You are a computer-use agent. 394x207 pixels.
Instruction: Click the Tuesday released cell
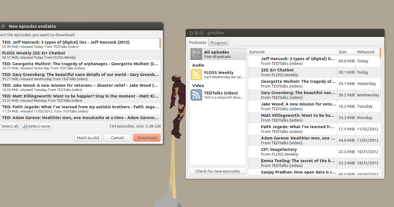pos(368,106)
